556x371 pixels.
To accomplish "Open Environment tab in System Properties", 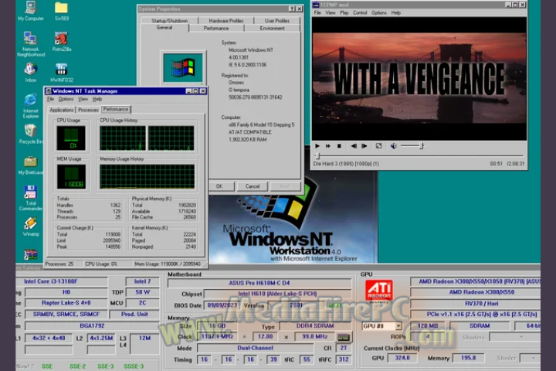I will 272,28.
